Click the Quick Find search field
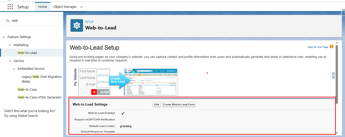Screen dimensions: 345x137 pyautogui.click(x=31, y=20)
